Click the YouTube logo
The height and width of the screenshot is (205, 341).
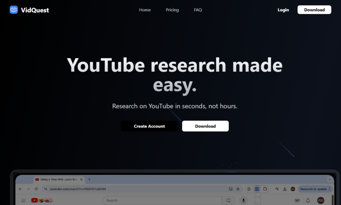[x=42, y=200]
